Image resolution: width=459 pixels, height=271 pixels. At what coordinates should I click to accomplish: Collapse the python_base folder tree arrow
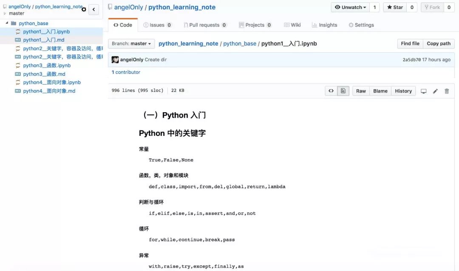[7, 23]
